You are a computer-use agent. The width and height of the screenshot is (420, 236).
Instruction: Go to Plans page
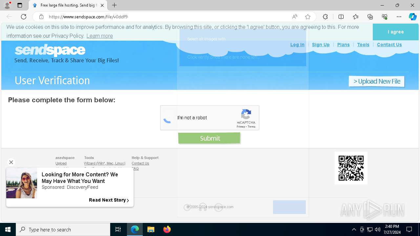[x=343, y=45]
